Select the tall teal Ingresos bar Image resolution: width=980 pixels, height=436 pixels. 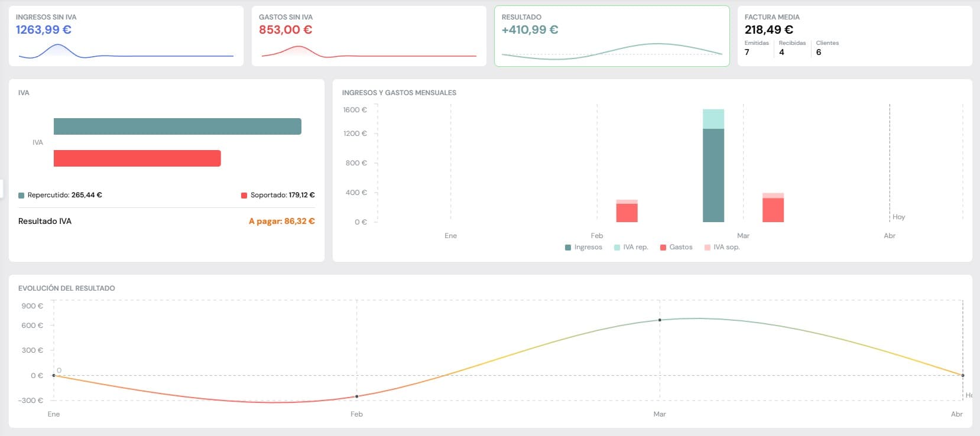tap(713, 175)
